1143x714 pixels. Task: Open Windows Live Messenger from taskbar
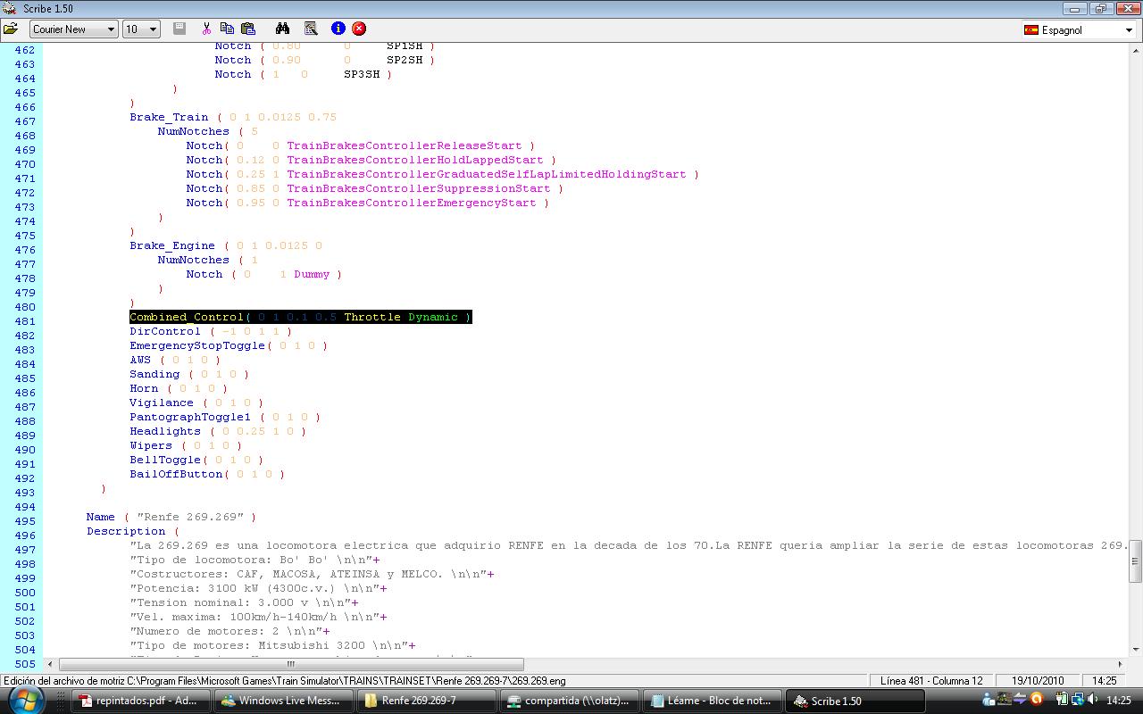283,701
